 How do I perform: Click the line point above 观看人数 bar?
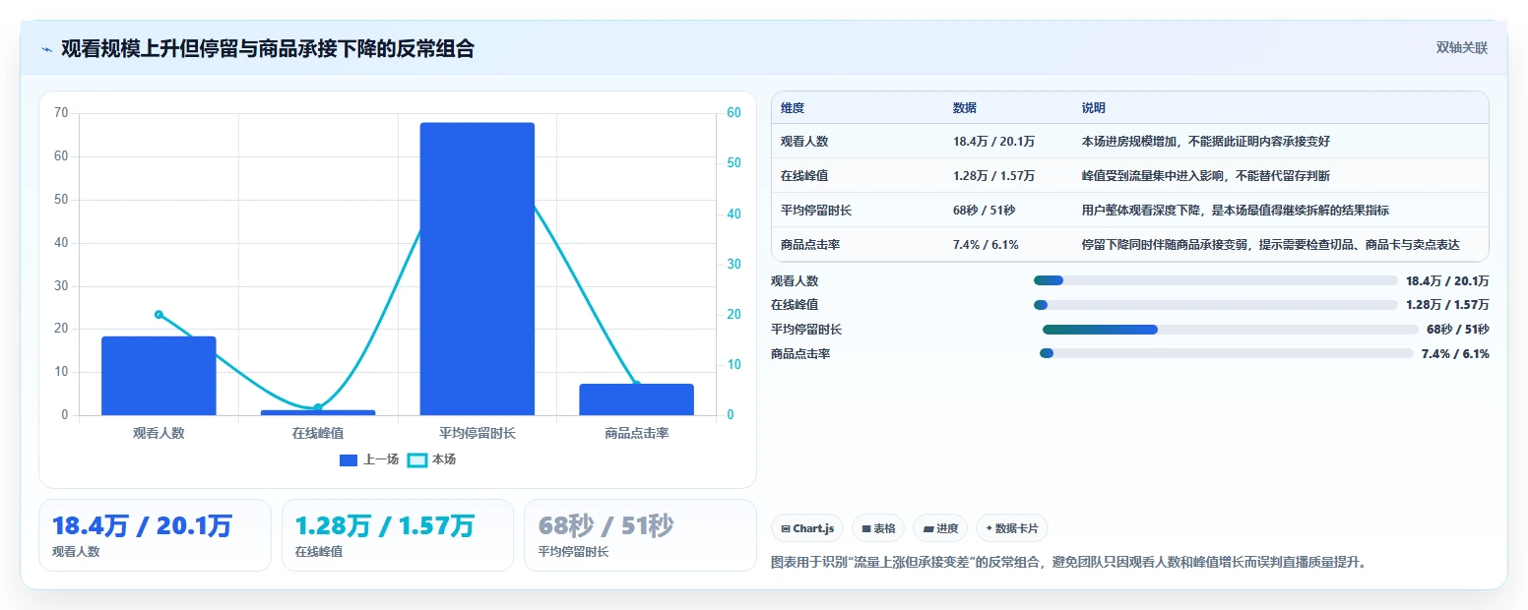[159, 315]
